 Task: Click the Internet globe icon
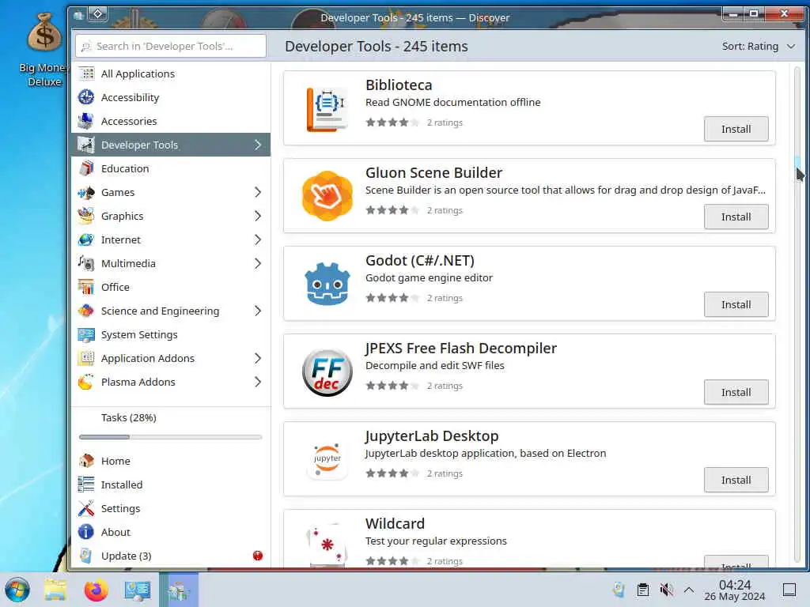click(86, 240)
